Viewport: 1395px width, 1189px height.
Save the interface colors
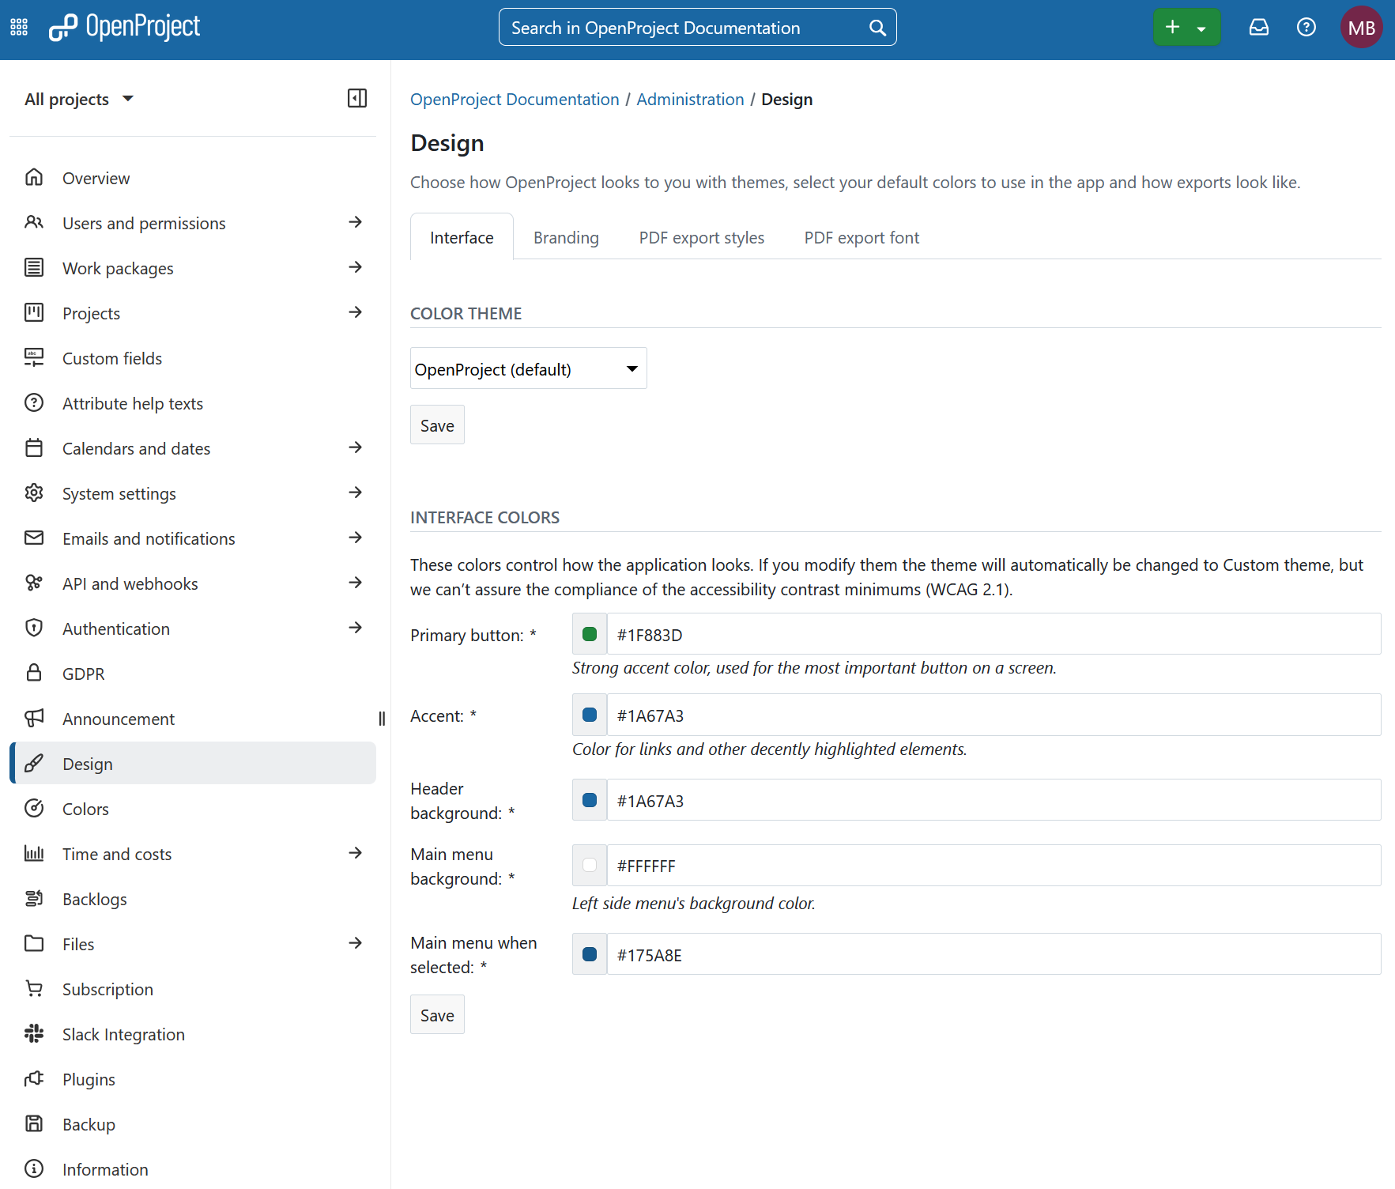coord(436,1014)
